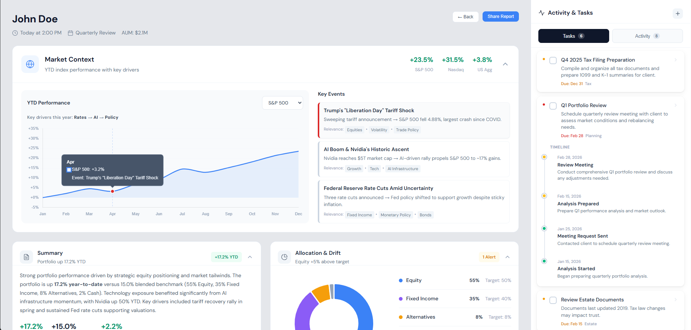Select the document icon beside Summary
The height and width of the screenshot is (330, 691).
click(x=26, y=257)
